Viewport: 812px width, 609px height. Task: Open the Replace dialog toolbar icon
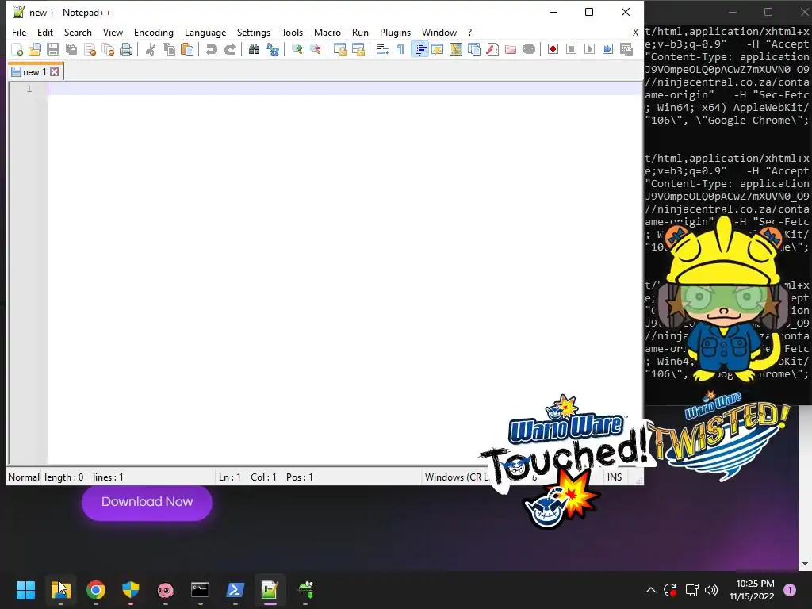click(x=273, y=49)
